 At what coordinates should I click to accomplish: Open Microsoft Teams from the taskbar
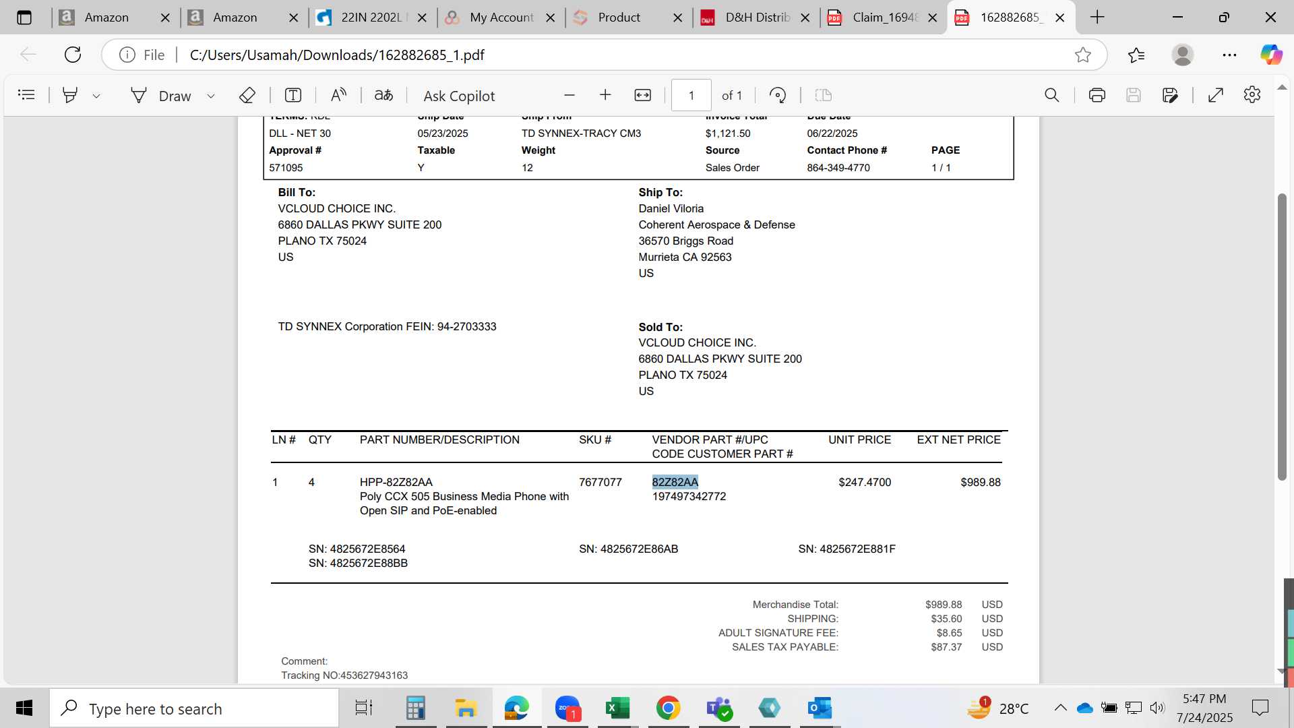click(718, 708)
